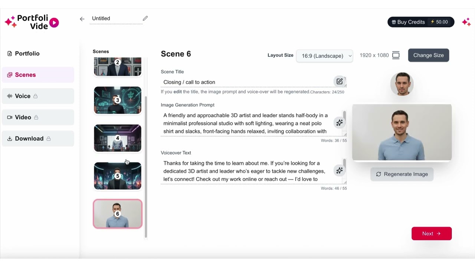Click the generated scene preview image
The height and width of the screenshot is (267, 475).
point(402,132)
